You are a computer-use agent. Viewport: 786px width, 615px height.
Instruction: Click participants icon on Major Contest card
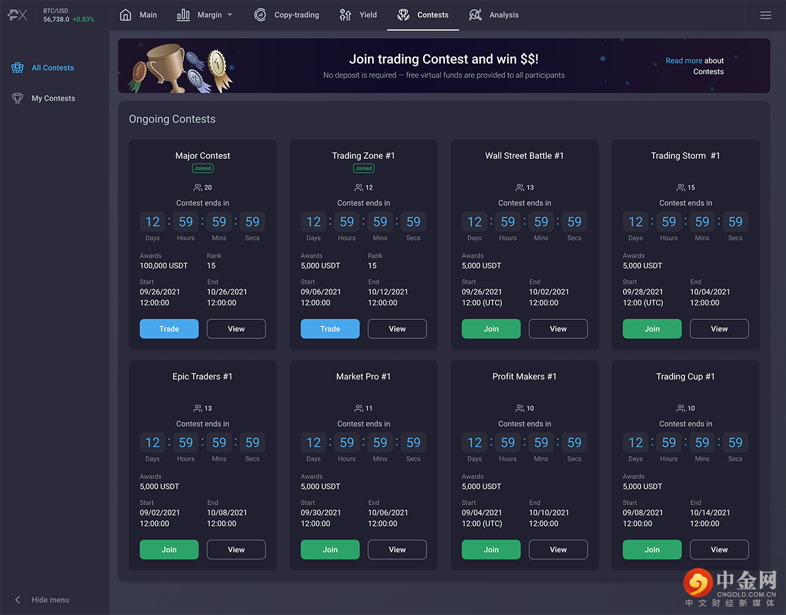pyautogui.click(x=198, y=188)
